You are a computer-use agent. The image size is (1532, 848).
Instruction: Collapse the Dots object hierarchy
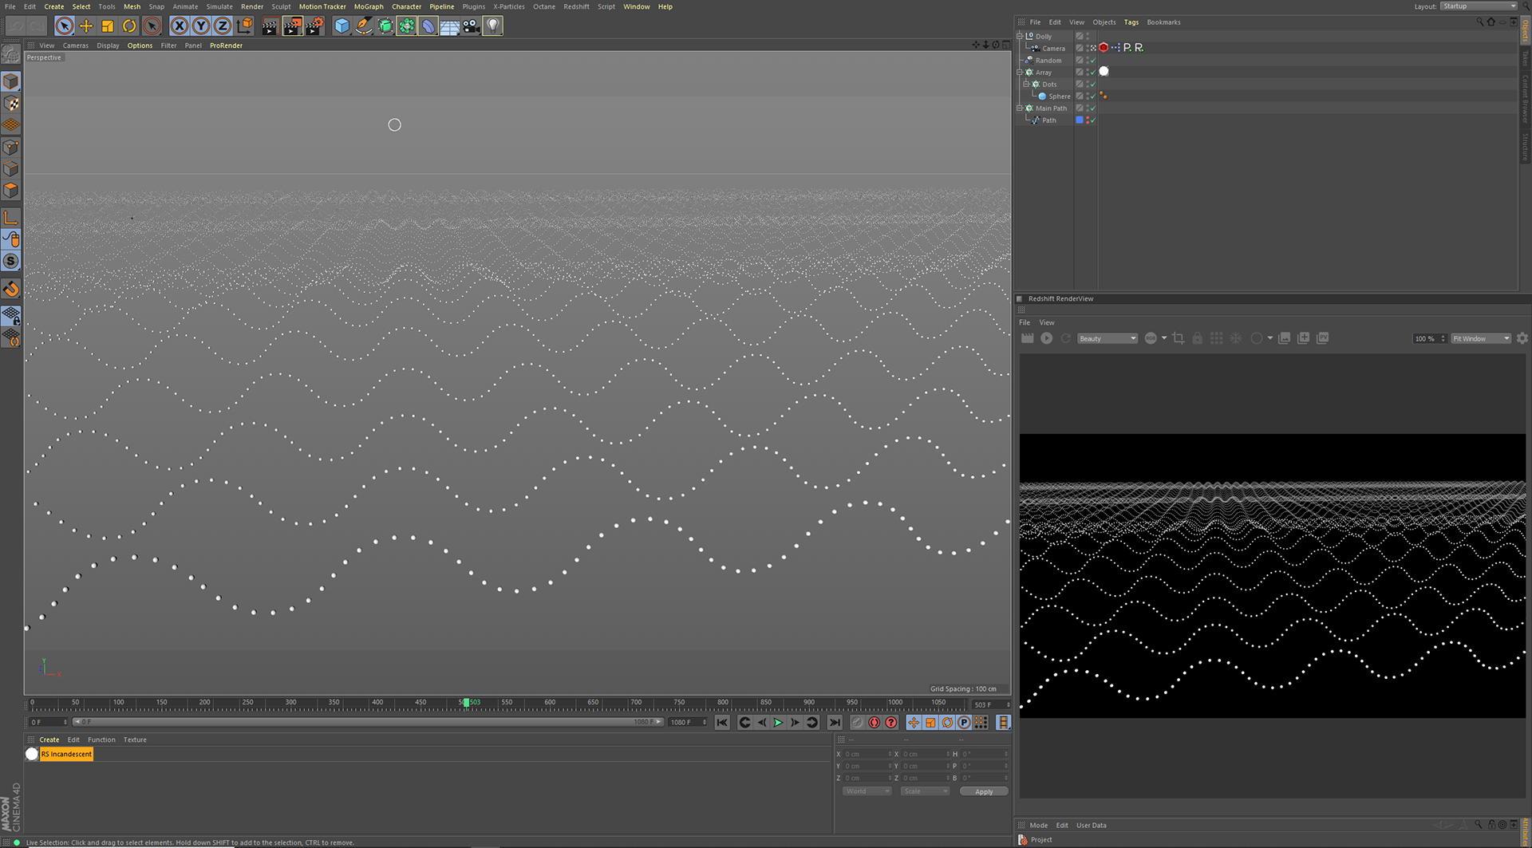1027,84
